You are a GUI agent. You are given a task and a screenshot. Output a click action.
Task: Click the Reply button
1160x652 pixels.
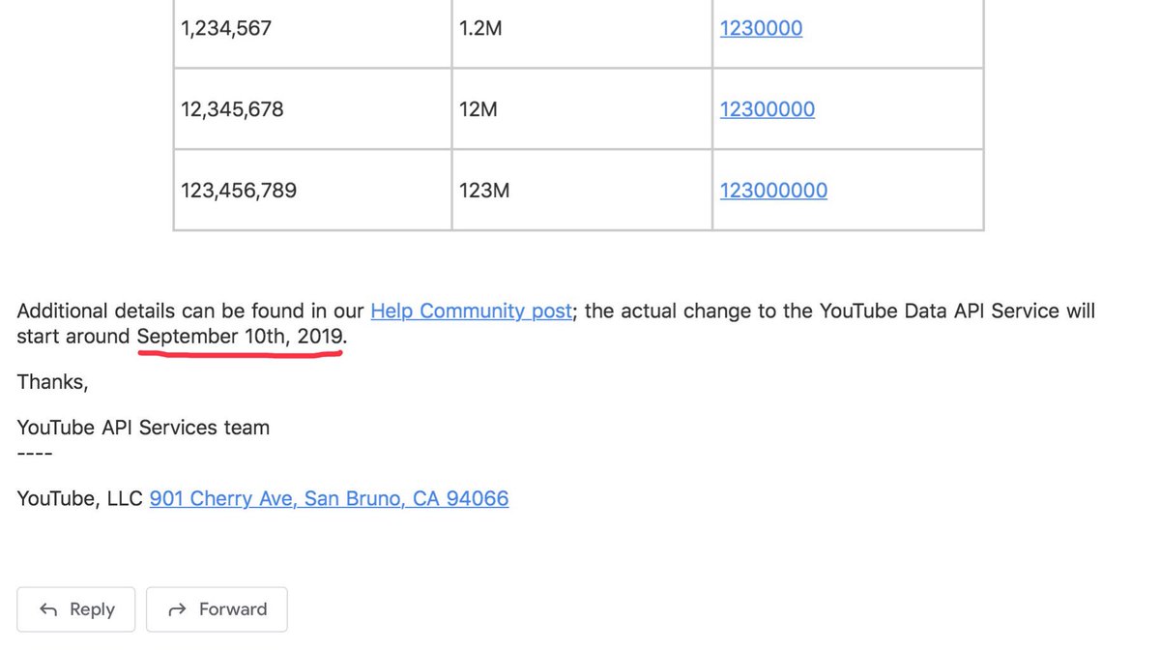pyautogui.click(x=75, y=609)
